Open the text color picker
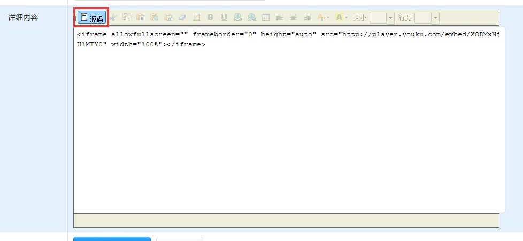 (x=323, y=17)
